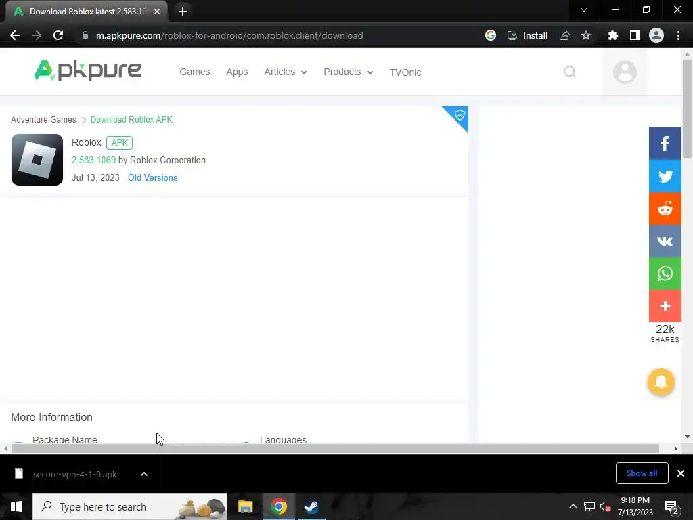
Task: Share page on Reddit
Action: click(665, 209)
